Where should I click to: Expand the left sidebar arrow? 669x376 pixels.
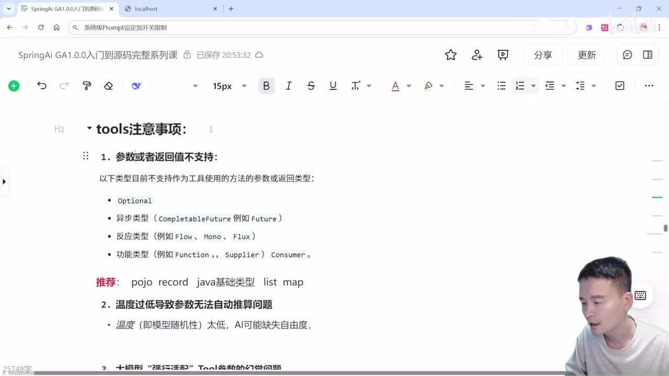4,182
